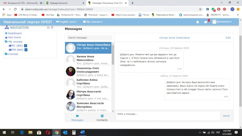
Task: Show more bookmarks with the chevron
Action: [x=238, y=15]
